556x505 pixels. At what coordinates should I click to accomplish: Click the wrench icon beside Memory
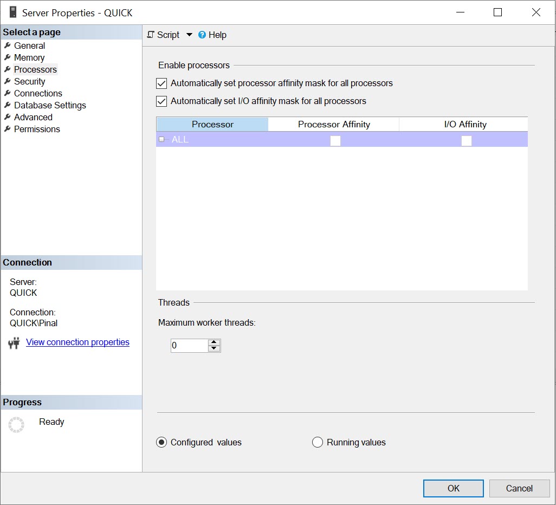8,57
